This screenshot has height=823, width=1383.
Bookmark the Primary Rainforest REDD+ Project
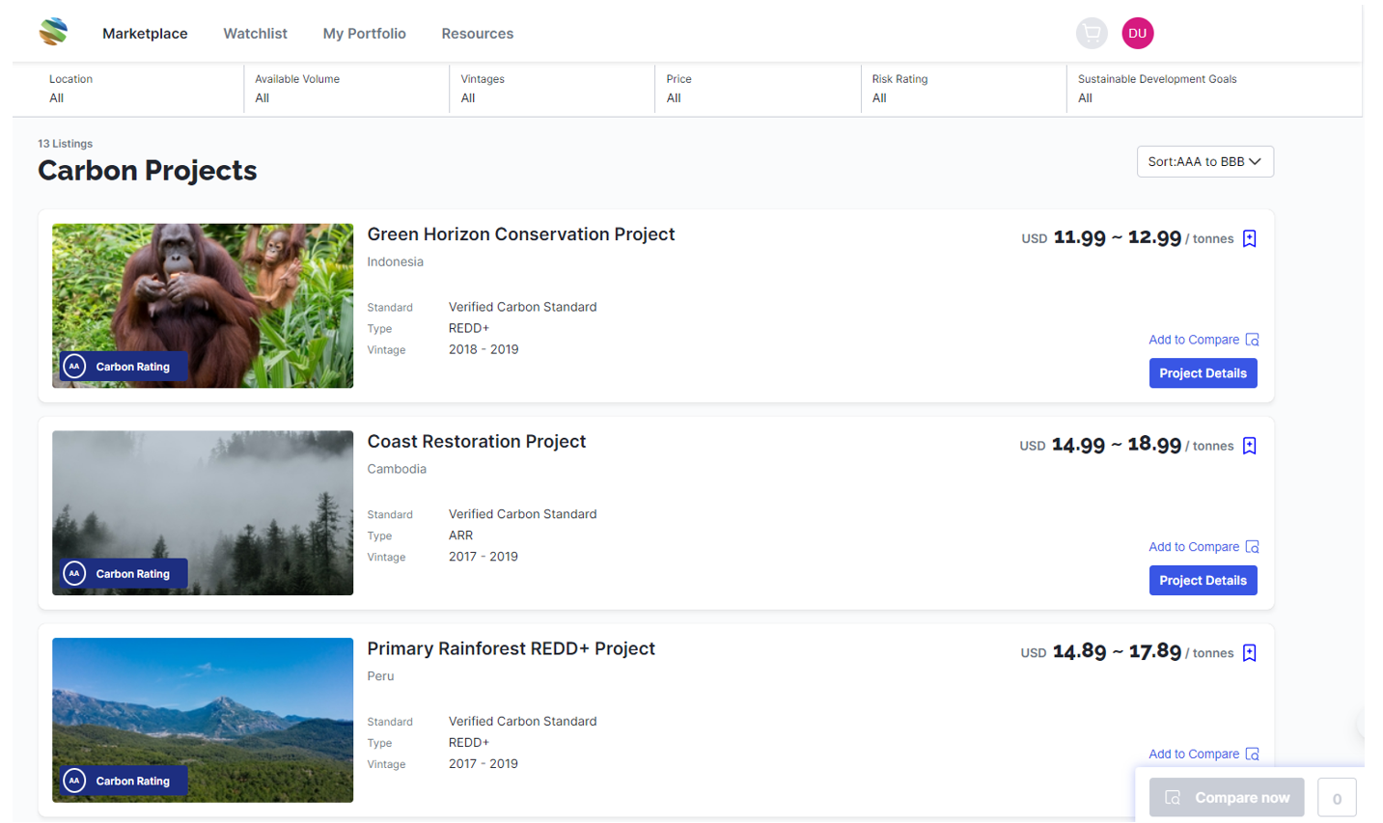click(x=1249, y=653)
